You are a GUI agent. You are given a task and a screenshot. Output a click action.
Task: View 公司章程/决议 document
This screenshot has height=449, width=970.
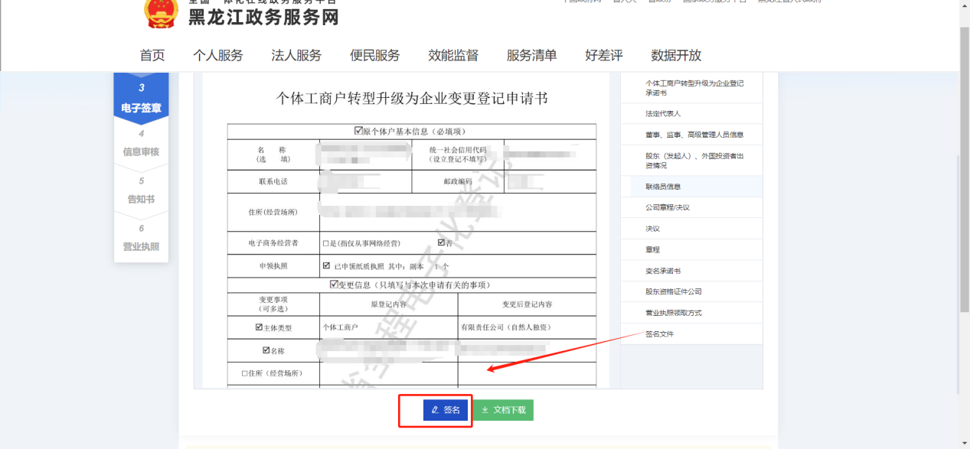coord(667,207)
